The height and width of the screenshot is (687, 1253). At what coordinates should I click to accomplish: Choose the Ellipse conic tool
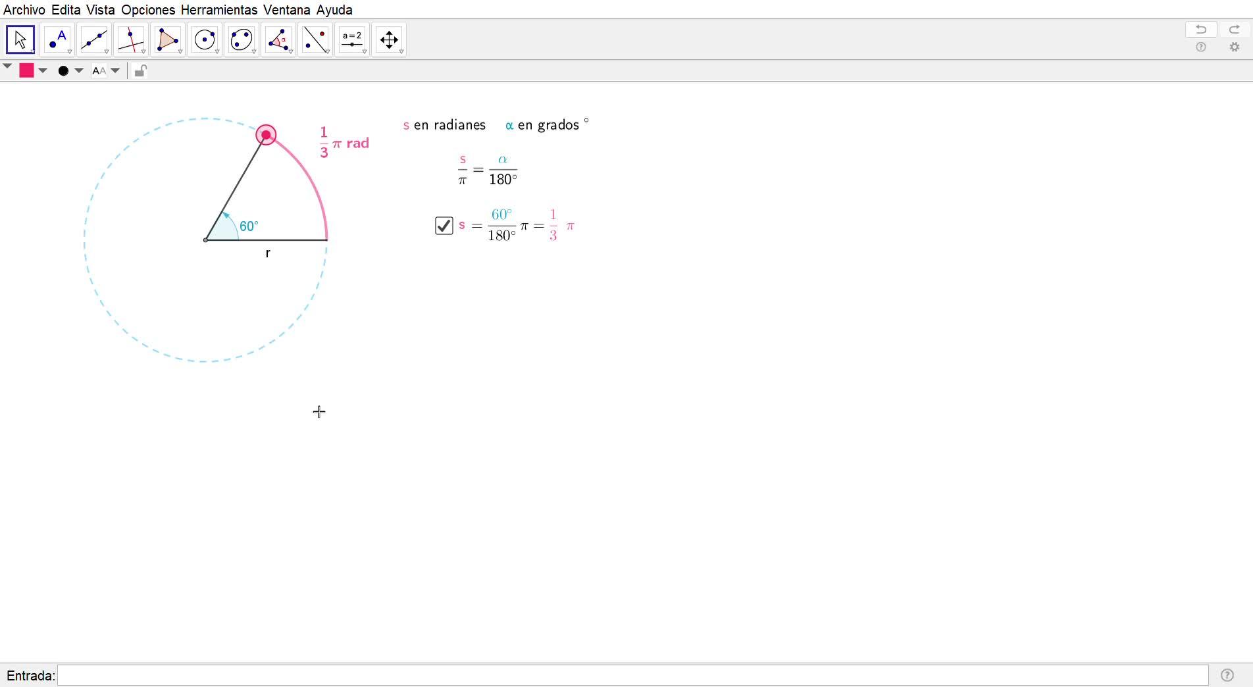click(x=242, y=40)
